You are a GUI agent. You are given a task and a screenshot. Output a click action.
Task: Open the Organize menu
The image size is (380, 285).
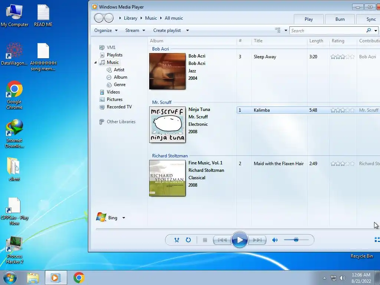click(x=106, y=30)
